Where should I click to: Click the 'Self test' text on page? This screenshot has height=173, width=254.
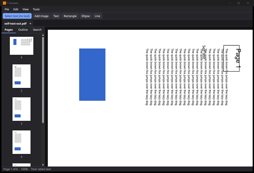(204, 52)
